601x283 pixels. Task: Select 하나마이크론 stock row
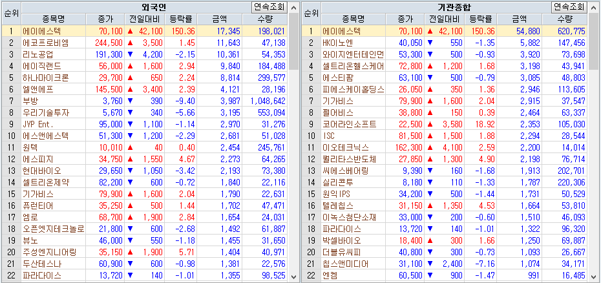click(x=145, y=78)
